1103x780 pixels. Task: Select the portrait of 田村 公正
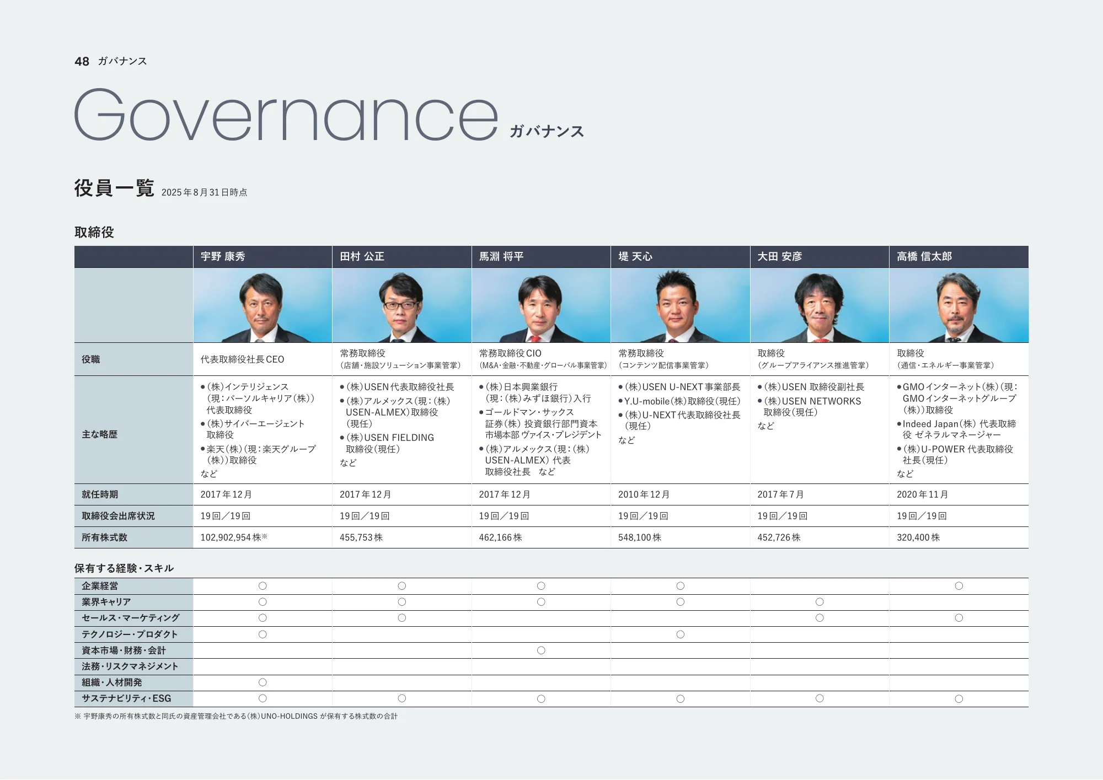coord(402,305)
